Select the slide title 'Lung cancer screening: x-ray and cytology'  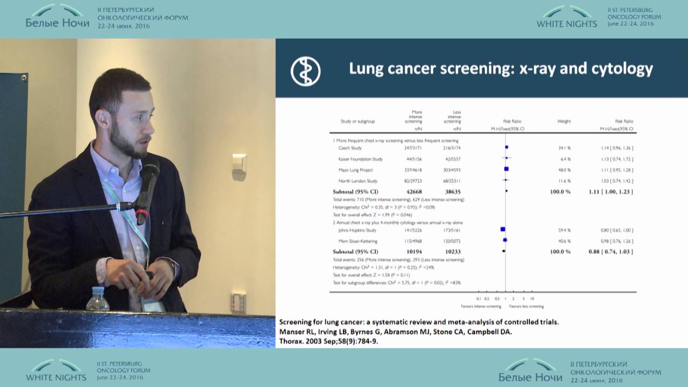[x=501, y=69]
